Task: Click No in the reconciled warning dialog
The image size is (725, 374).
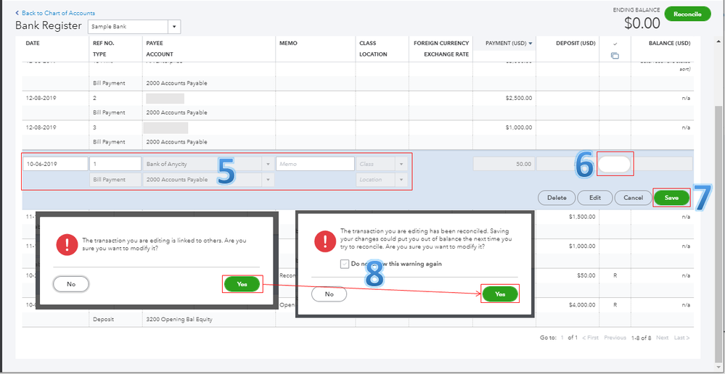Action: pyautogui.click(x=329, y=294)
